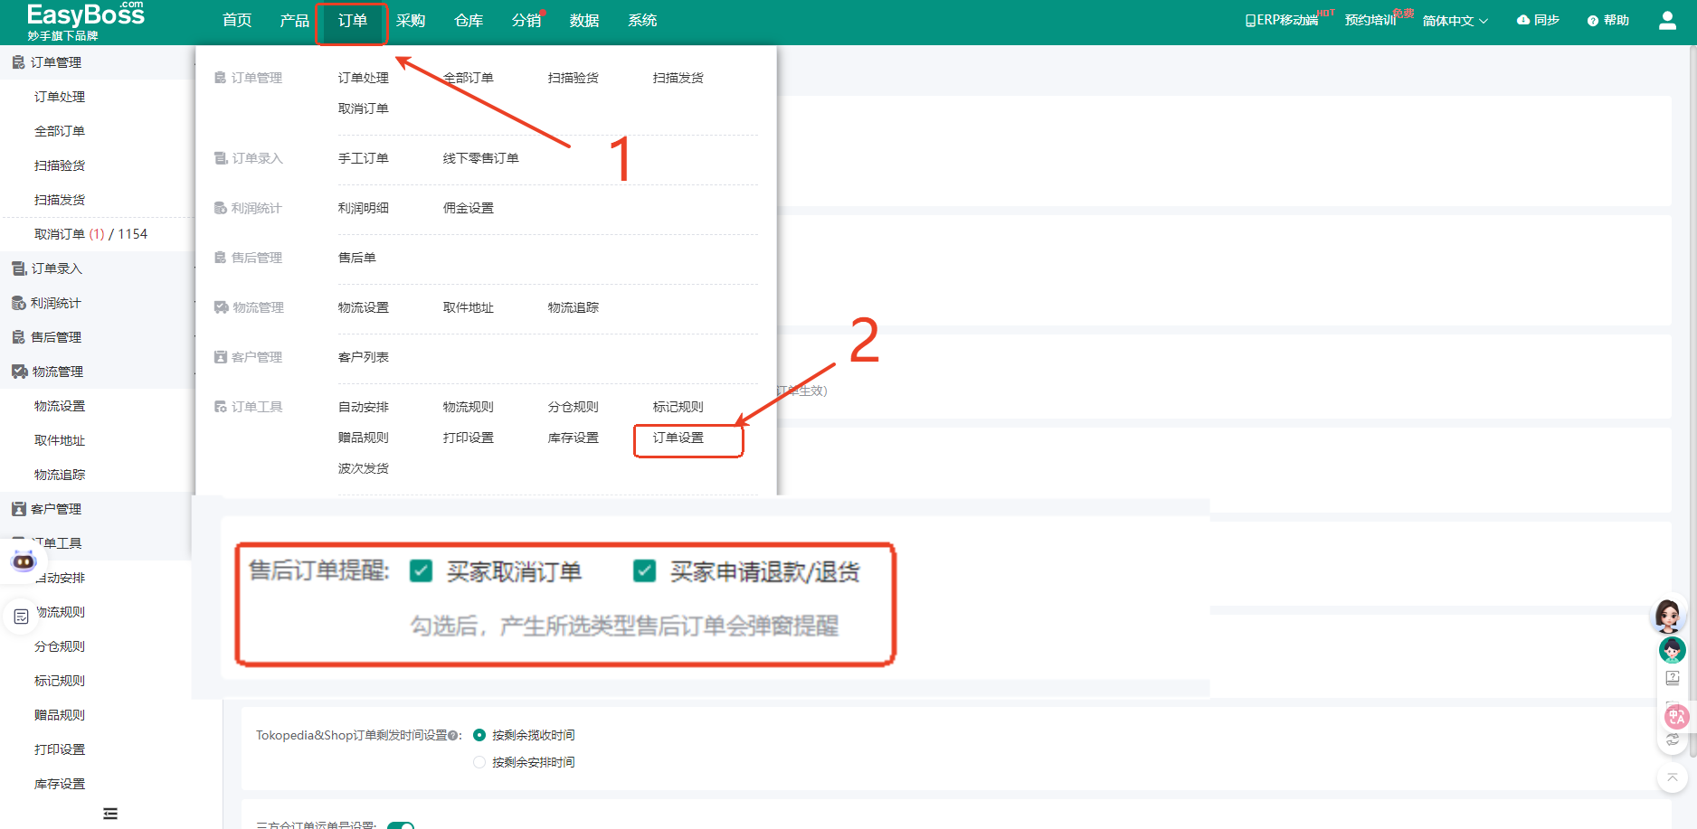The image size is (1697, 829).
Task: Collapse the sidebar with the menu-fold icon
Action: (110, 814)
